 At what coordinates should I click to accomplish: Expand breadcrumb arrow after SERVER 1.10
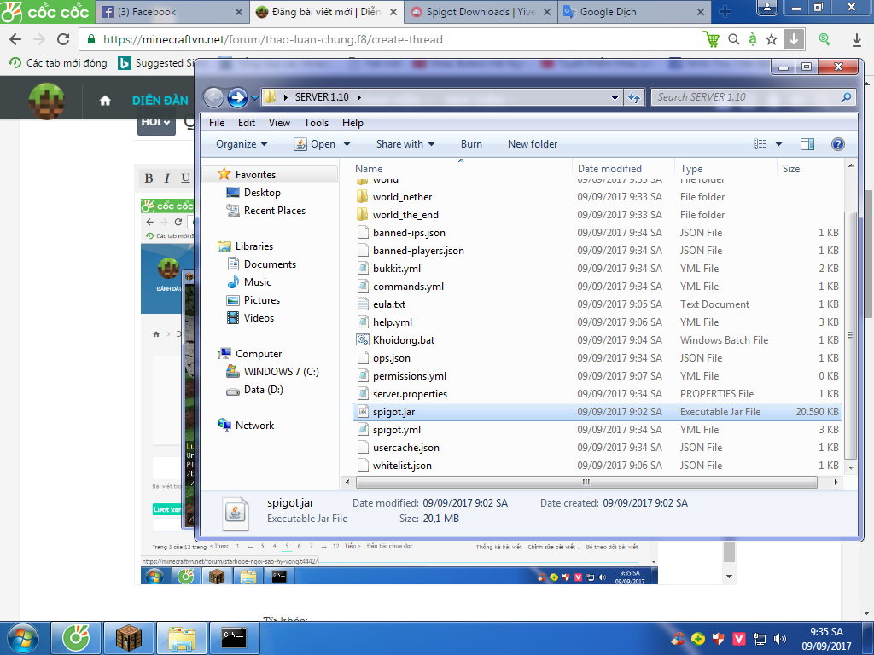click(x=359, y=97)
